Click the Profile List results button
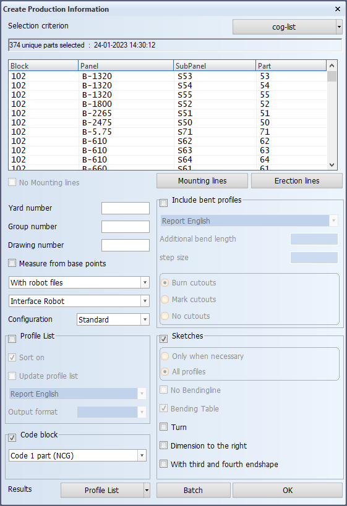Image resolution: width=347 pixels, height=506 pixels. (102, 491)
